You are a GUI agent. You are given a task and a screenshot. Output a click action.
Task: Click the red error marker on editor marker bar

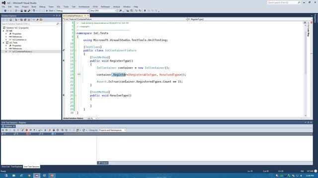(312, 53)
